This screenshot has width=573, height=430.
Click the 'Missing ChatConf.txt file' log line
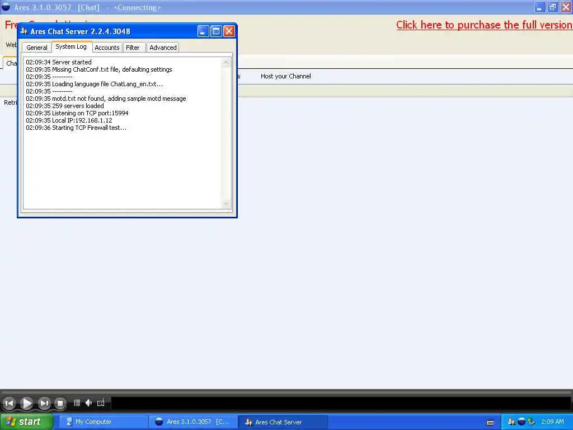click(x=99, y=69)
